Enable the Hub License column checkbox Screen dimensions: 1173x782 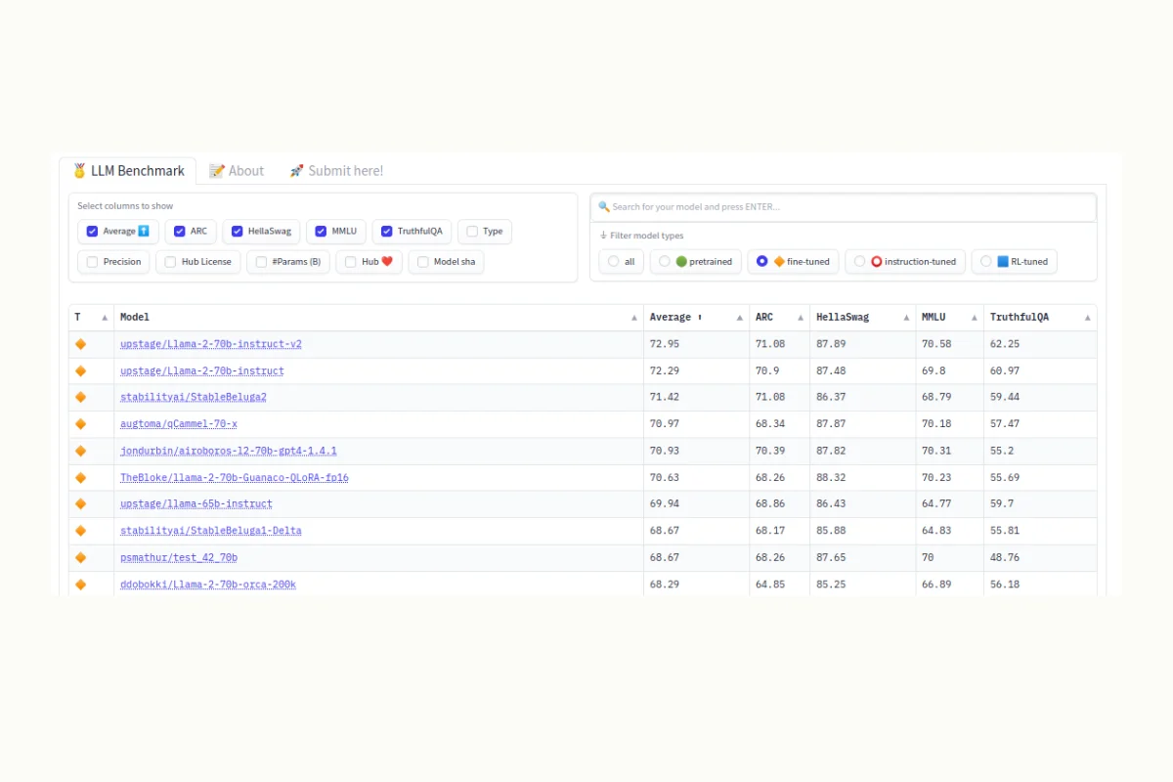click(170, 262)
